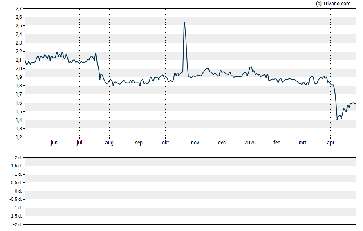Click the 'sep' month label
This screenshot has width=363, height=231.
[139, 143]
